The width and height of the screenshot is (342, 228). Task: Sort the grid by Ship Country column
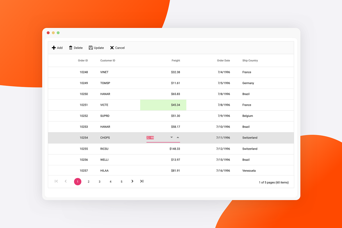point(250,60)
